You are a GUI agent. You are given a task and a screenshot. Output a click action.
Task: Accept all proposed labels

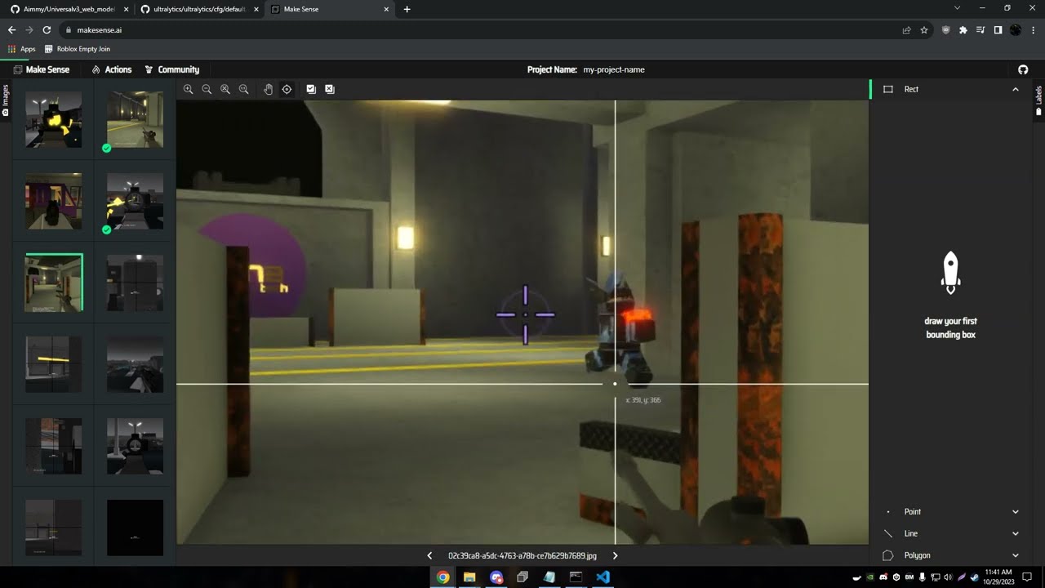click(x=311, y=89)
